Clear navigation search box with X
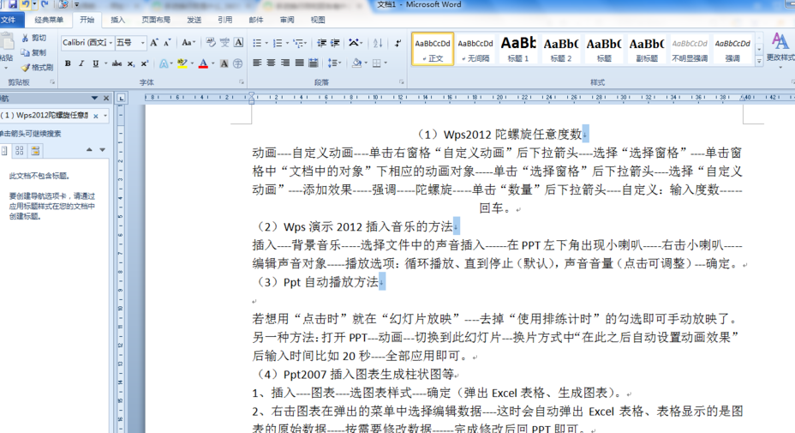This screenshot has width=795, height=433. coord(96,116)
